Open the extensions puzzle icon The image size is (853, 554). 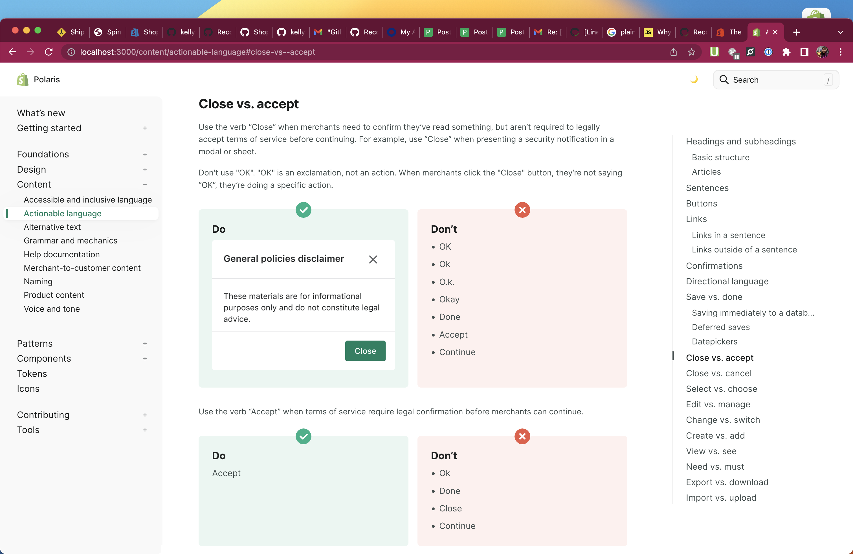(x=786, y=52)
